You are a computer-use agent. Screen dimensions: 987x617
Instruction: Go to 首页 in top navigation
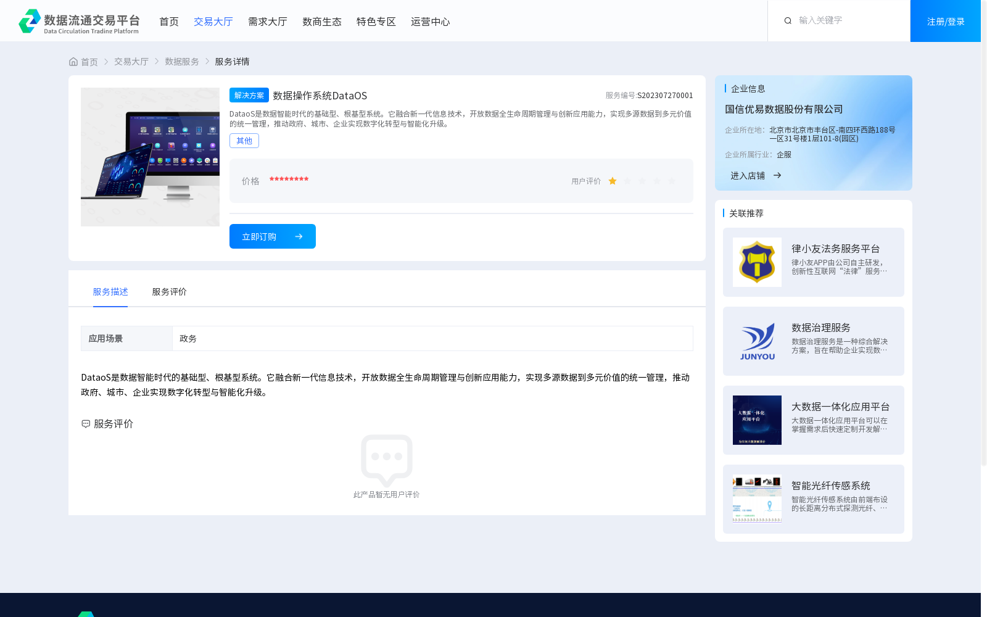click(169, 22)
